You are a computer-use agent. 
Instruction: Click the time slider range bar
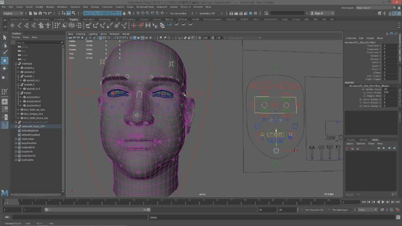(x=97, y=210)
